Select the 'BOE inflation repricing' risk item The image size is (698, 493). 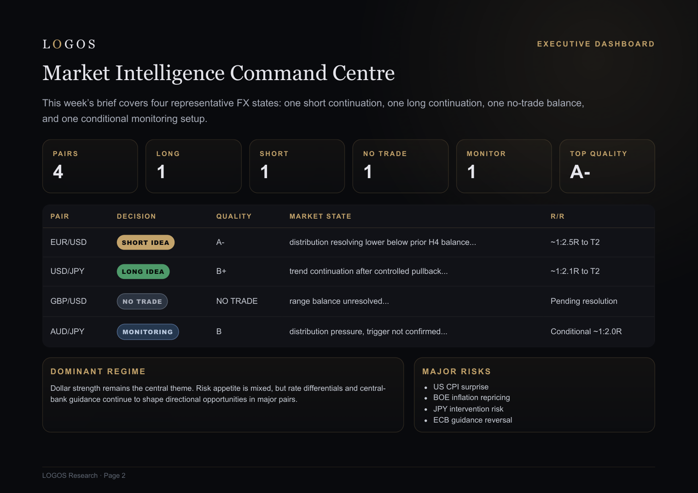coord(471,397)
